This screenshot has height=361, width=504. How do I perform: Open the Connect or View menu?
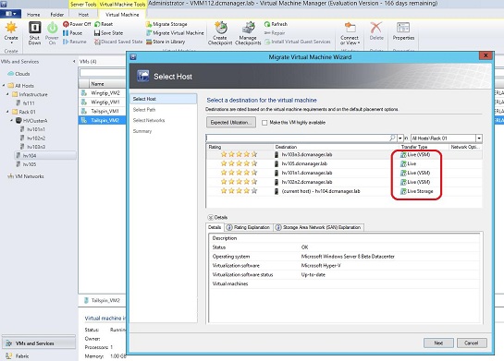pos(350,33)
